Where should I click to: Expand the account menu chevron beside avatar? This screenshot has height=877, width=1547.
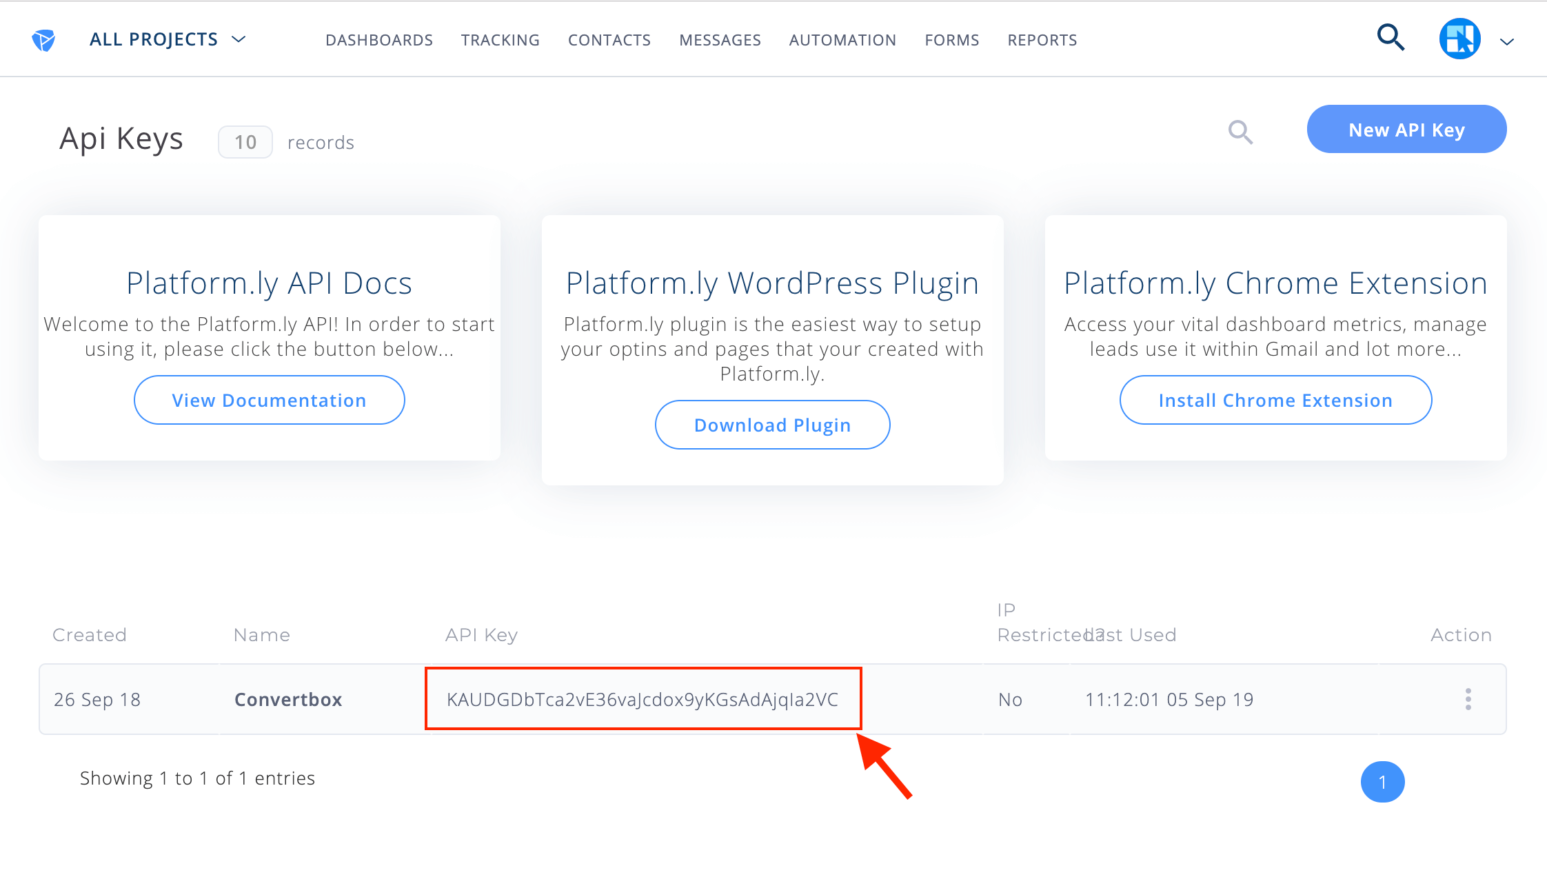coord(1507,41)
